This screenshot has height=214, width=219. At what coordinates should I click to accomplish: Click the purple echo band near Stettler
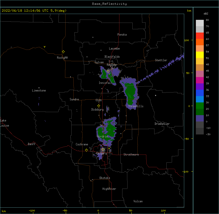pyautogui.click(x=161, y=68)
